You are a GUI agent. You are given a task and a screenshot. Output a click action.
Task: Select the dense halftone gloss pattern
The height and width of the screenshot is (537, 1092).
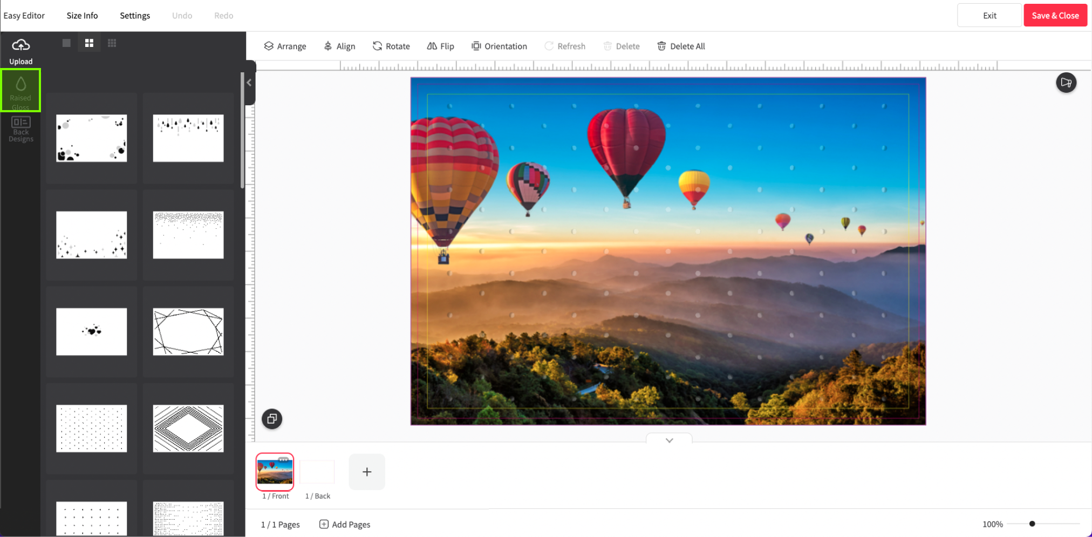(x=188, y=519)
